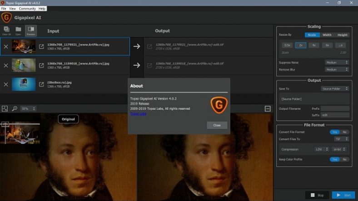358x201 pixels.
Task: Open external icon for 1360x768_1159018 input file
Action: pyautogui.click(x=41, y=65)
